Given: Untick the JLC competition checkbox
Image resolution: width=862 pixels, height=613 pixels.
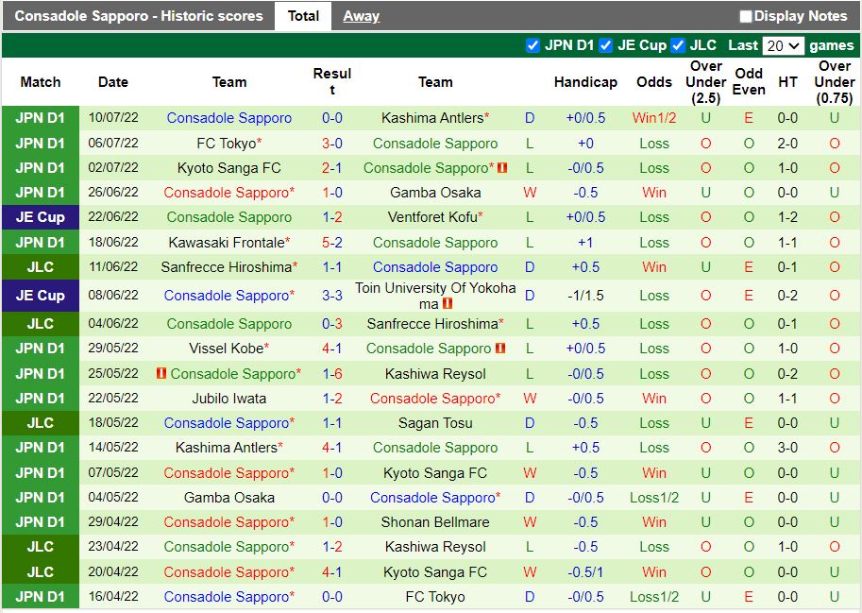Looking at the screenshot, I should click(678, 45).
